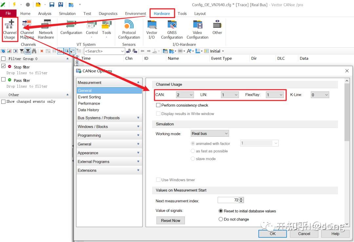The width and height of the screenshot is (354, 242).
Task: Click the red X delete icon in Trace toolbar
Action: [x=42, y=51]
